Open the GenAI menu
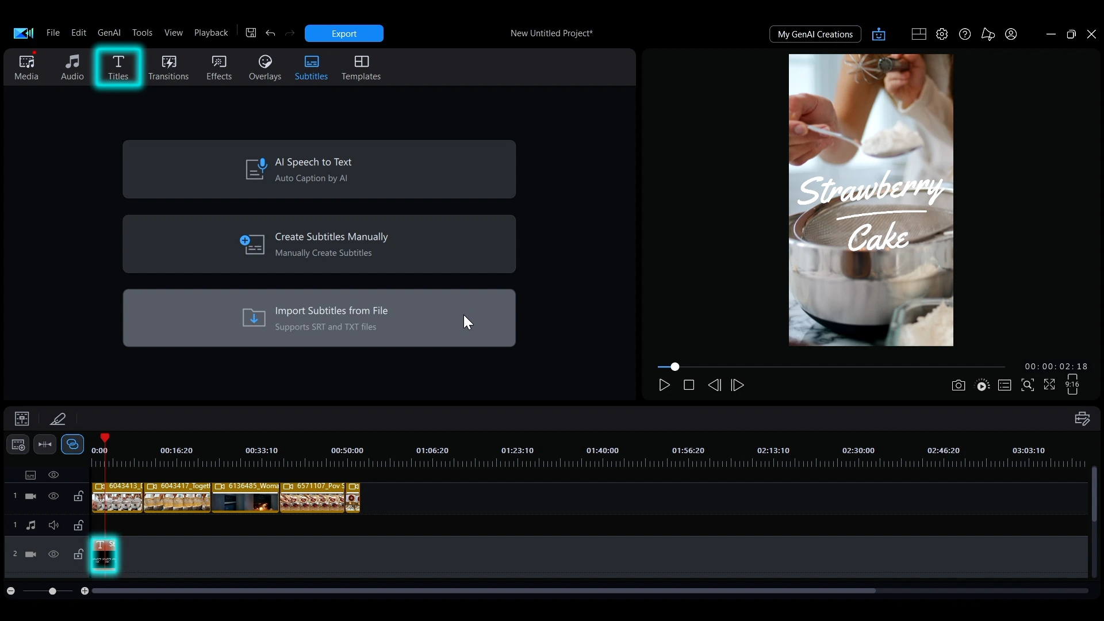This screenshot has width=1104, height=621. [109, 33]
